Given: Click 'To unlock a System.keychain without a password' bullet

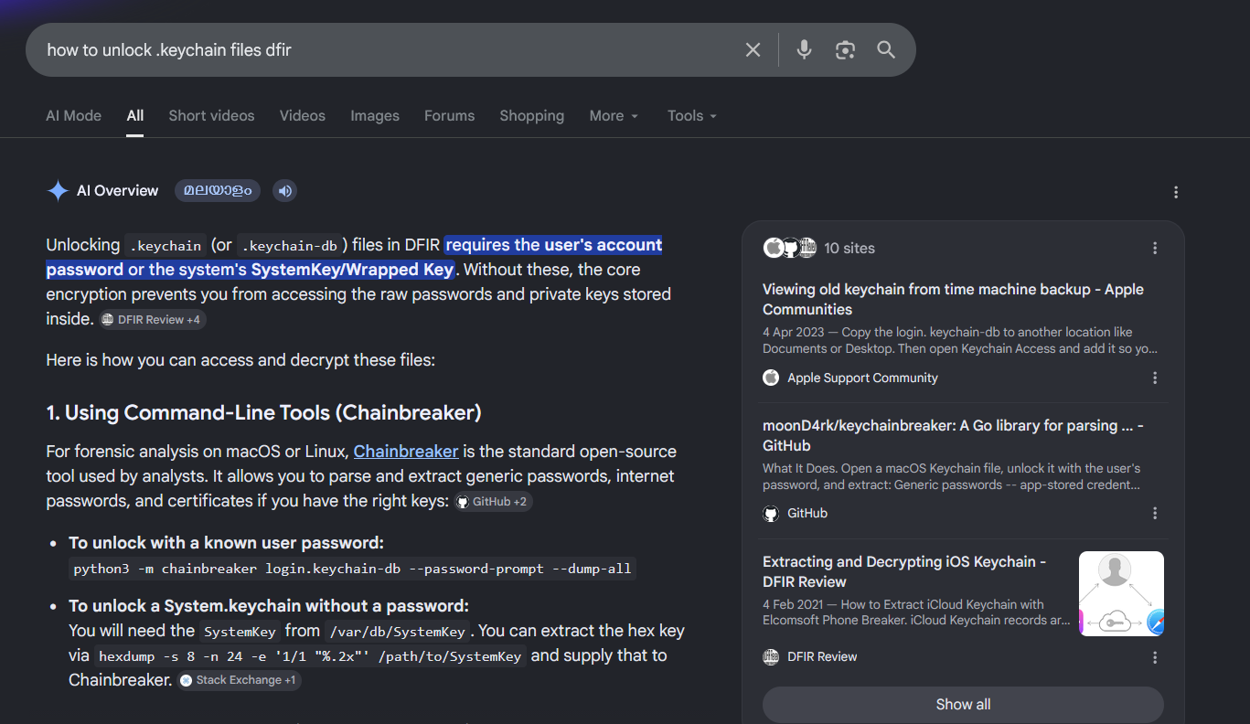Looking at the screenshot, I should 269,606.
